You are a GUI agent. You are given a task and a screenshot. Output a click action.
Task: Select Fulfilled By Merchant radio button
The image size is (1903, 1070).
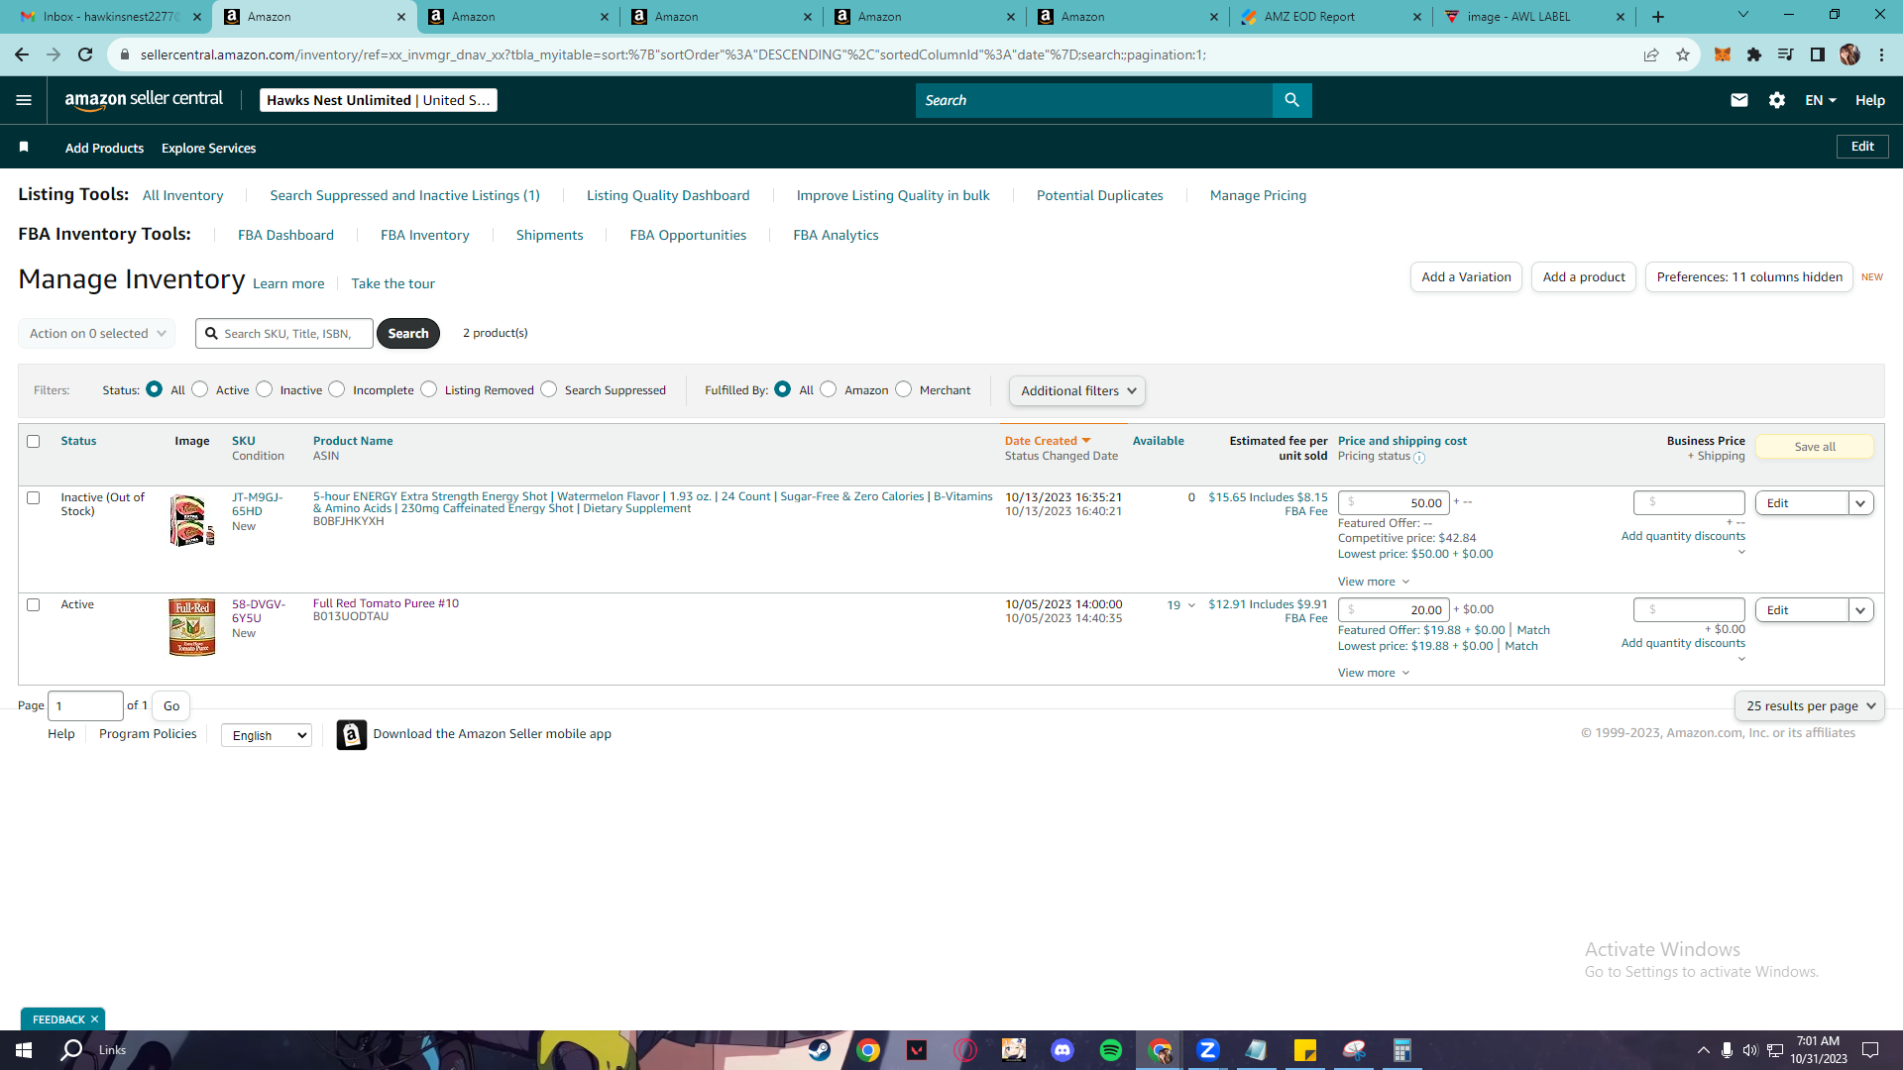904,389
